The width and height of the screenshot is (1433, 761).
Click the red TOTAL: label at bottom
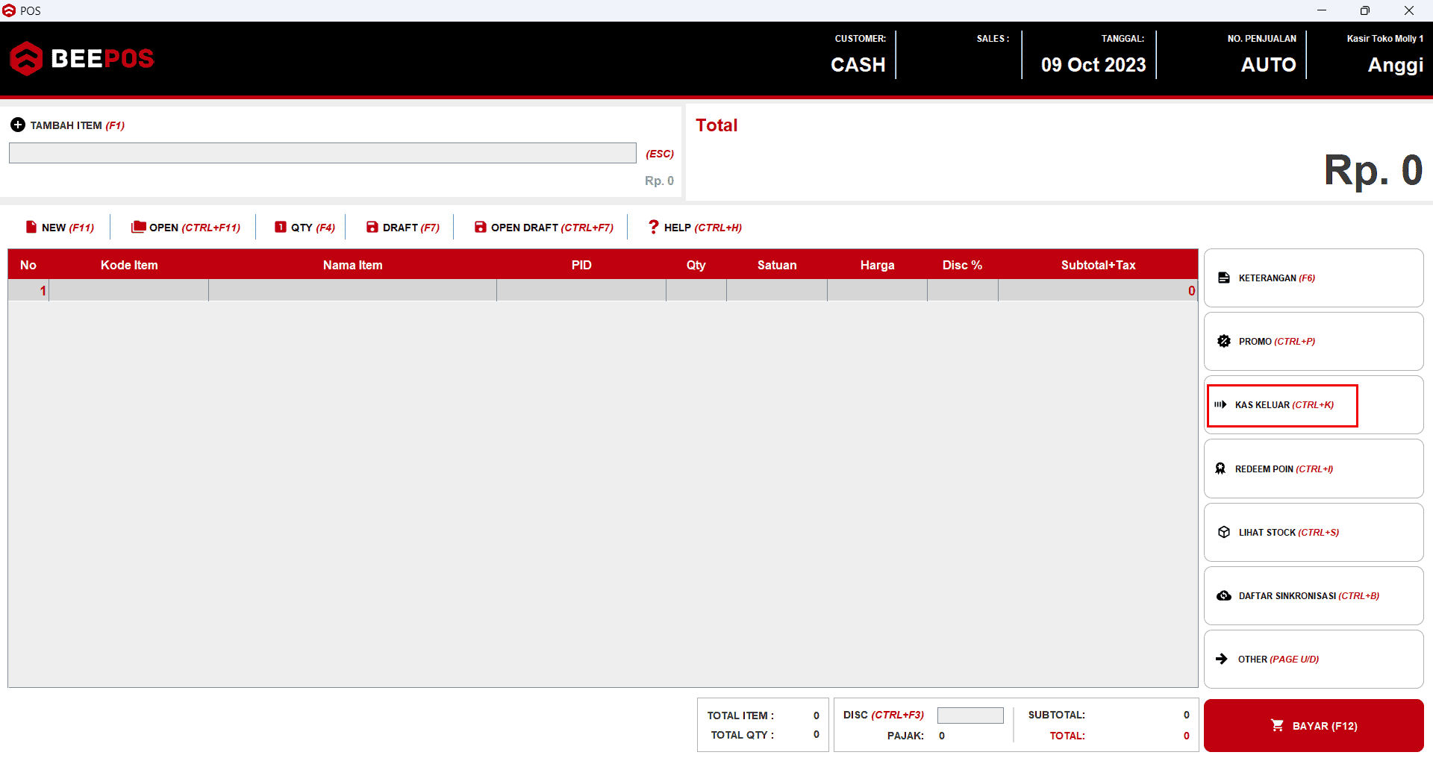point(1067,736)
